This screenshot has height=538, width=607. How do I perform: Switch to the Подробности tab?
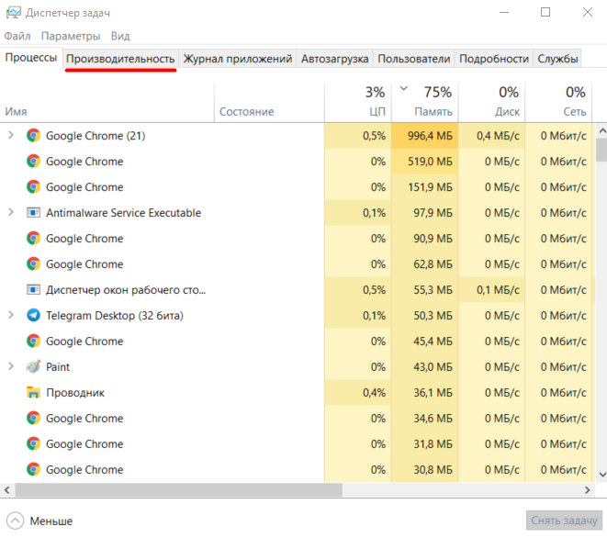tap(493, 59)
